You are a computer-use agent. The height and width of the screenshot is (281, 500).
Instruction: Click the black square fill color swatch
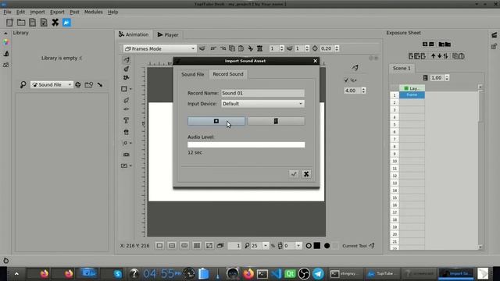point(317,246)
